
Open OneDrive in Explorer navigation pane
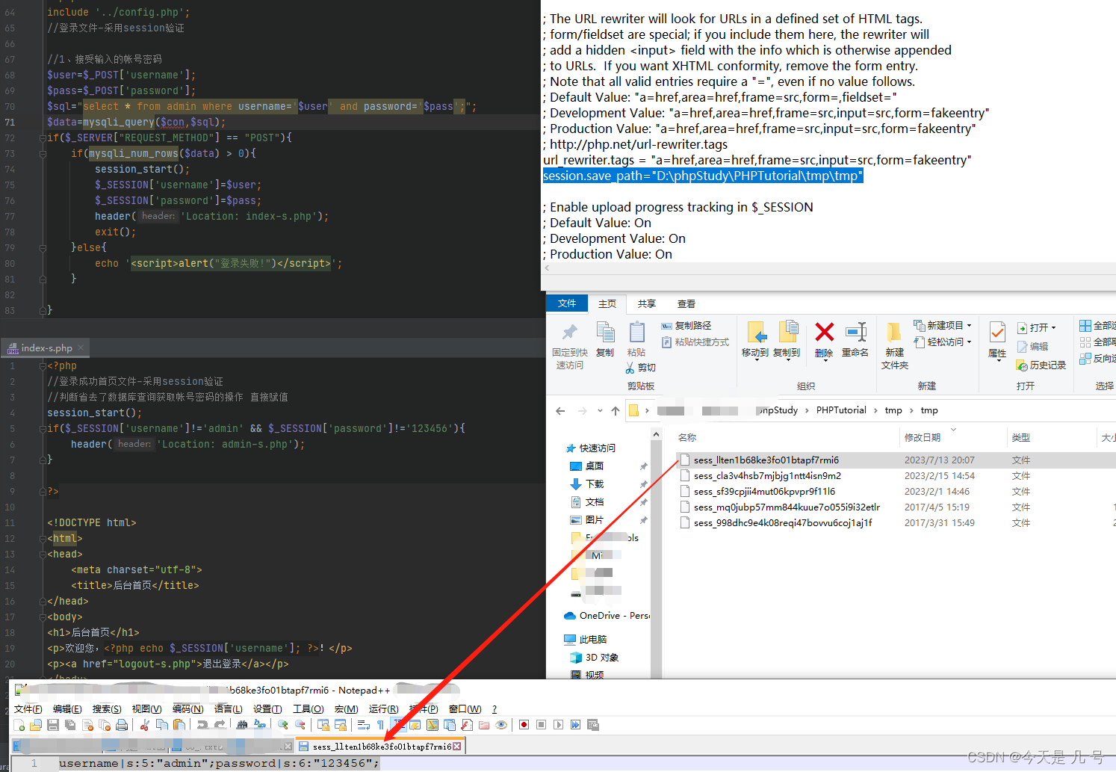pos(607,616)
